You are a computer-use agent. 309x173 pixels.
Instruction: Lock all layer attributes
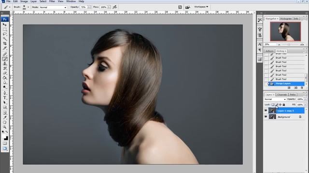[x=283, y=105]
